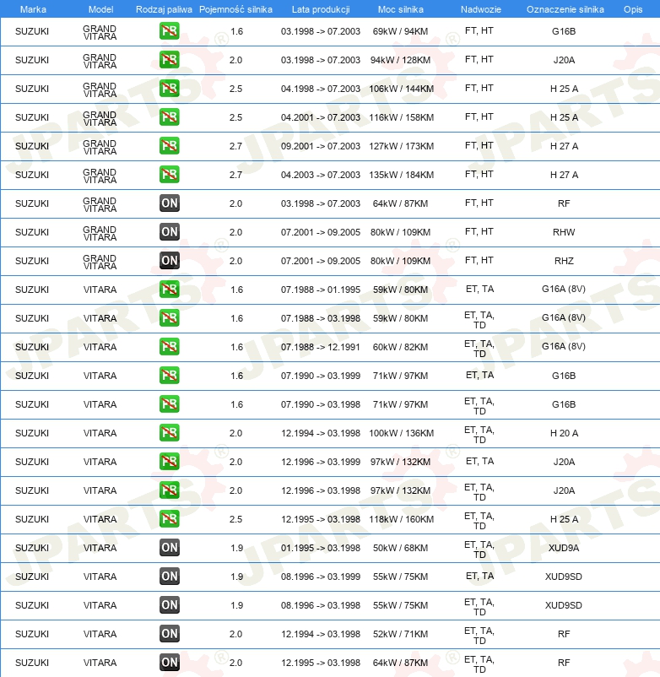
Task: Click the 52kW / 71KM power cell
Action: 401,634
